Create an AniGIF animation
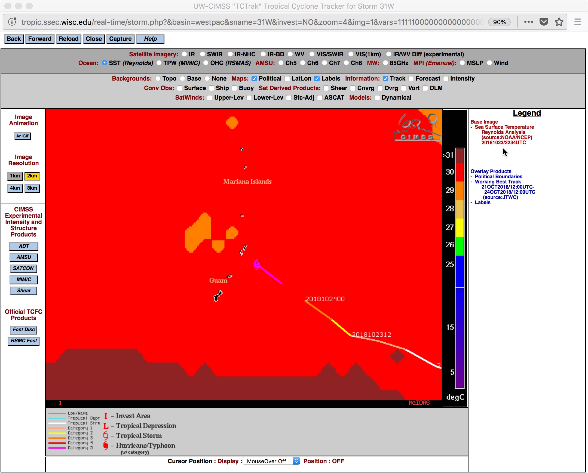The width and height of the screenshot is (588, 473). [23, 136]
